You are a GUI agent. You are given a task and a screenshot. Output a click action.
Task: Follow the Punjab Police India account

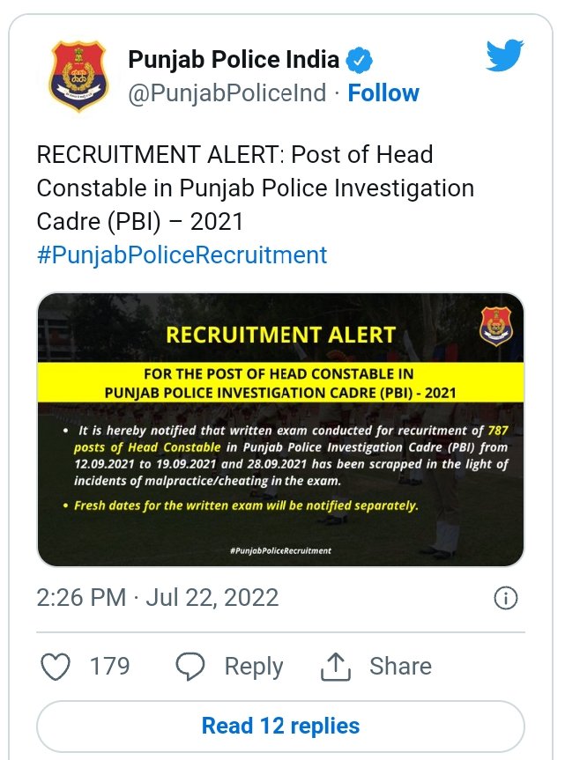383,92
